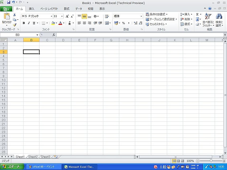Switch to the 表示 (View) ribbon tab
Screen dimensions: 227x170
102,9
